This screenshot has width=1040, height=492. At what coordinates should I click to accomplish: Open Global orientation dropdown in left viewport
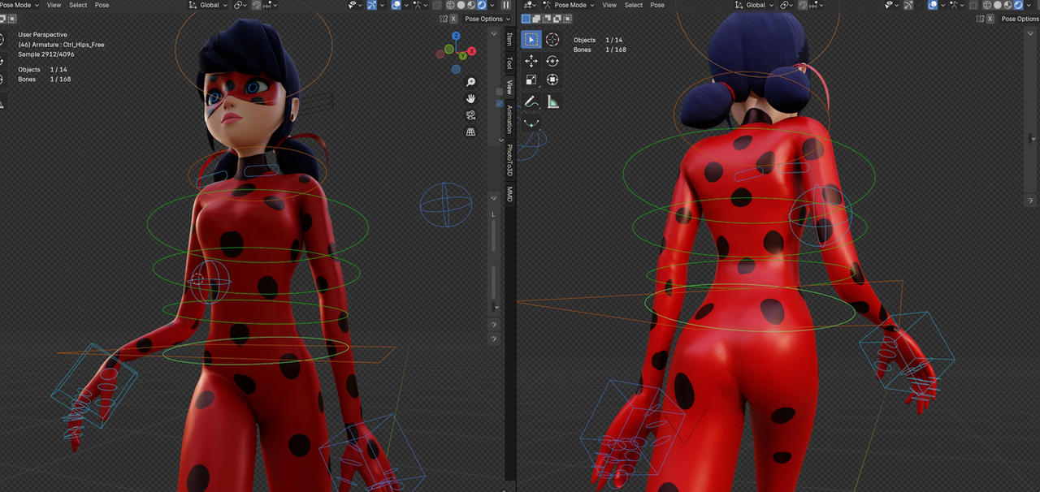[x=210, y=5]
